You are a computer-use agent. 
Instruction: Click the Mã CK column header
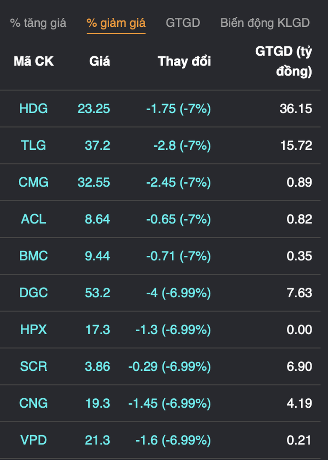pyautogui.click(x=33, y=61)
